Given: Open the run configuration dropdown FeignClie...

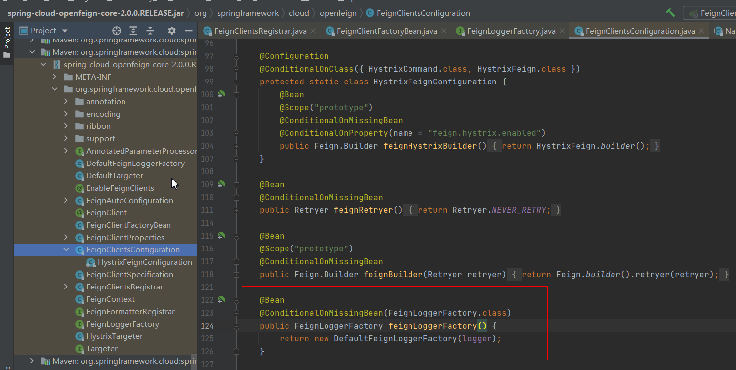Looking at the screenshot, I should (x=710, y=13).
